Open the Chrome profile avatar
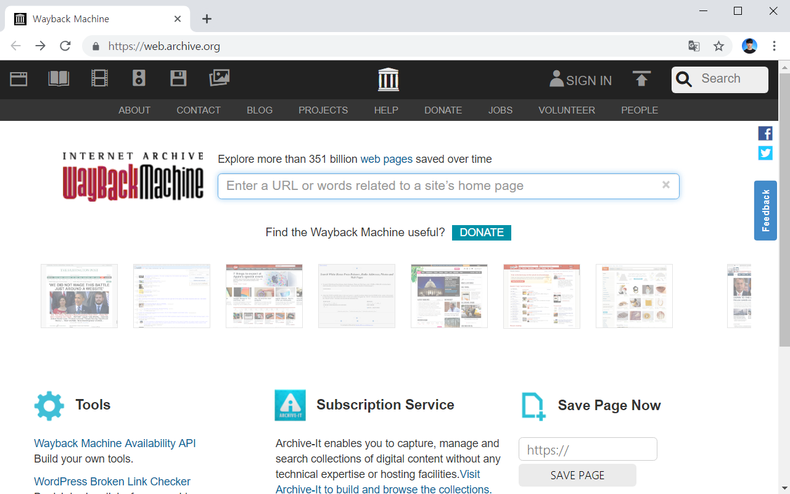The image size is (790, 494). pos(749,46)
